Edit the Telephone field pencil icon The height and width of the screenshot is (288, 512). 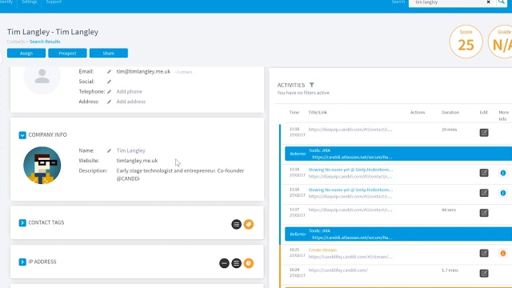pos(109,92)
